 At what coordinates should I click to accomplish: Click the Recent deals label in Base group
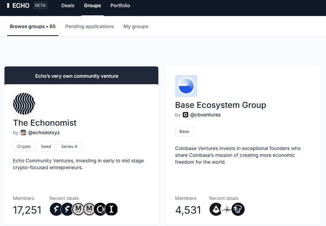pos(224,198)
